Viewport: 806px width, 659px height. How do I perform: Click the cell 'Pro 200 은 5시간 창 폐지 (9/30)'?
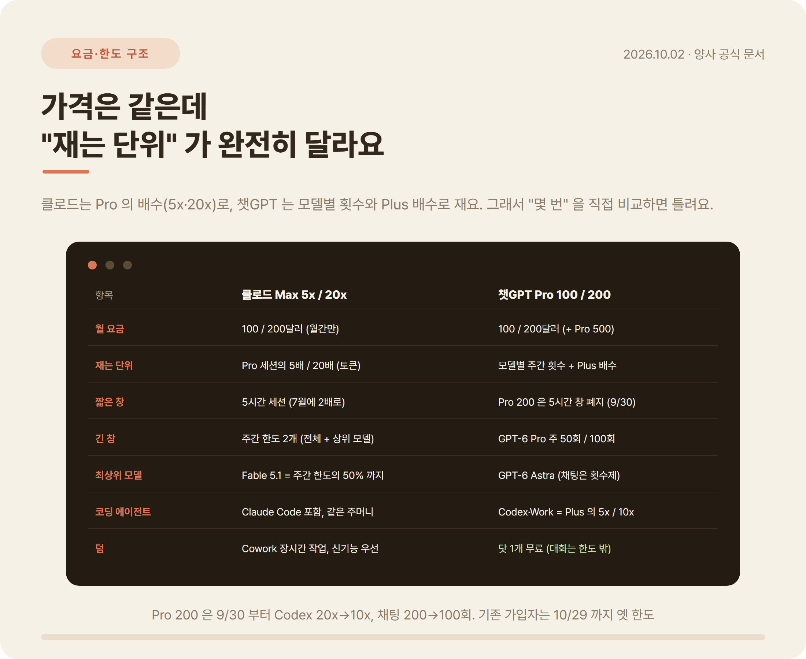[x=567, y=402]
